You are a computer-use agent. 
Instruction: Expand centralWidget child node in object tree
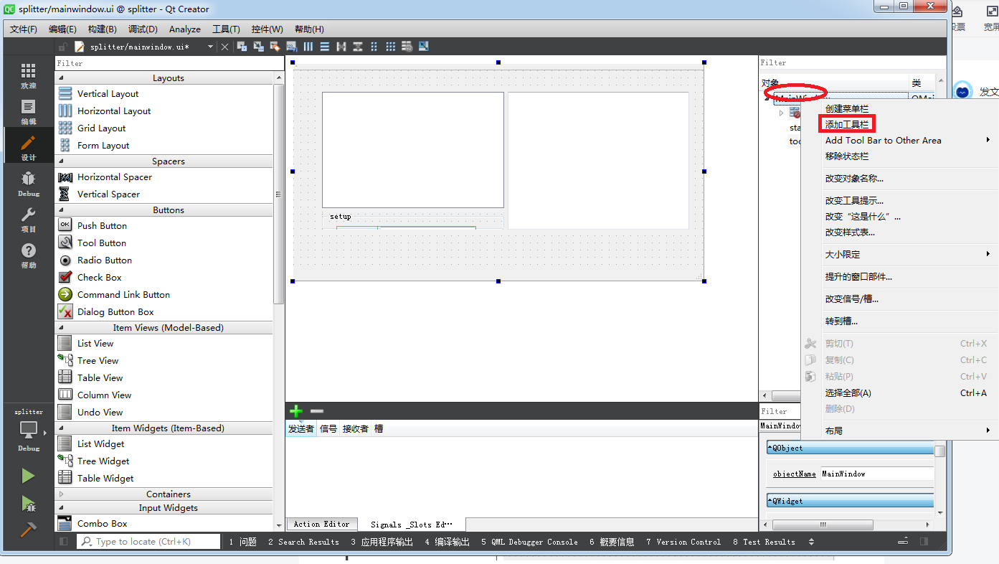[781, 113]
